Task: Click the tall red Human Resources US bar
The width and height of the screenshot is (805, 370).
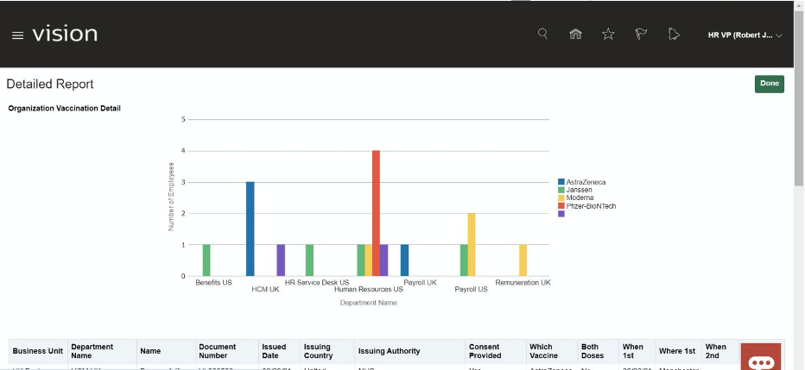Action: pos(376,213)
